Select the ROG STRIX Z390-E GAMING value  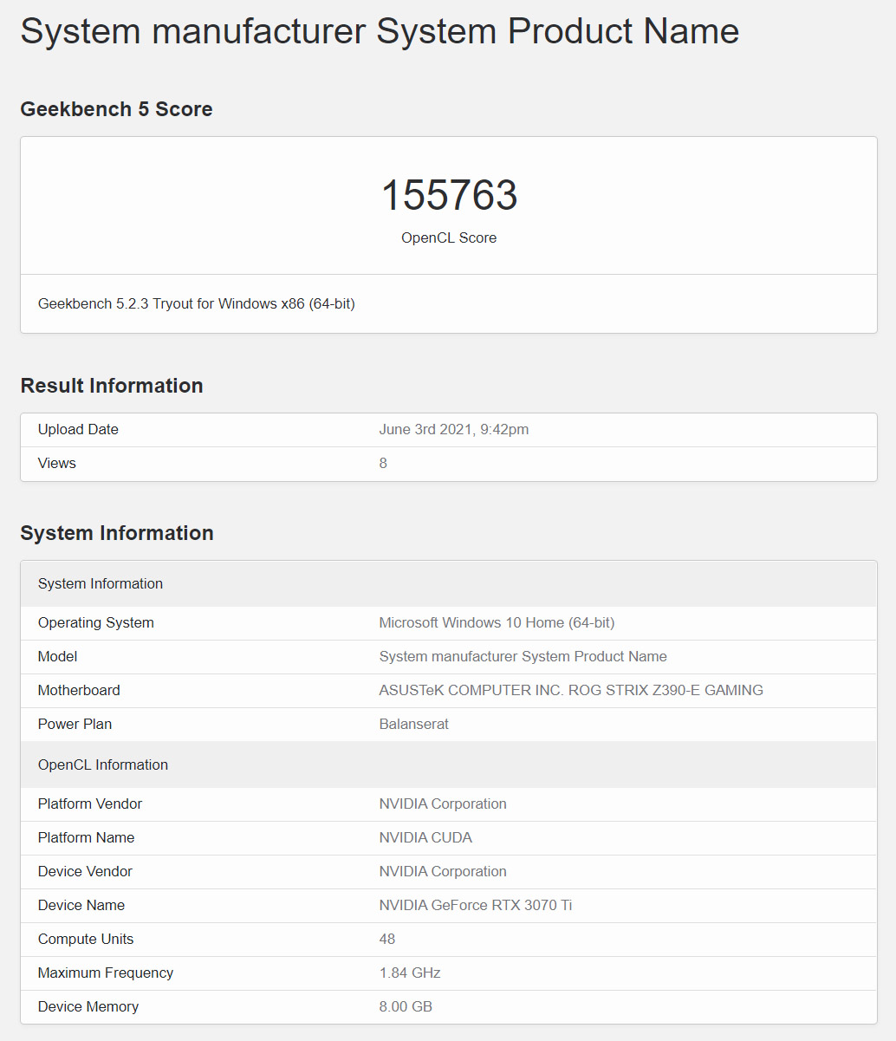click(572, 690)
